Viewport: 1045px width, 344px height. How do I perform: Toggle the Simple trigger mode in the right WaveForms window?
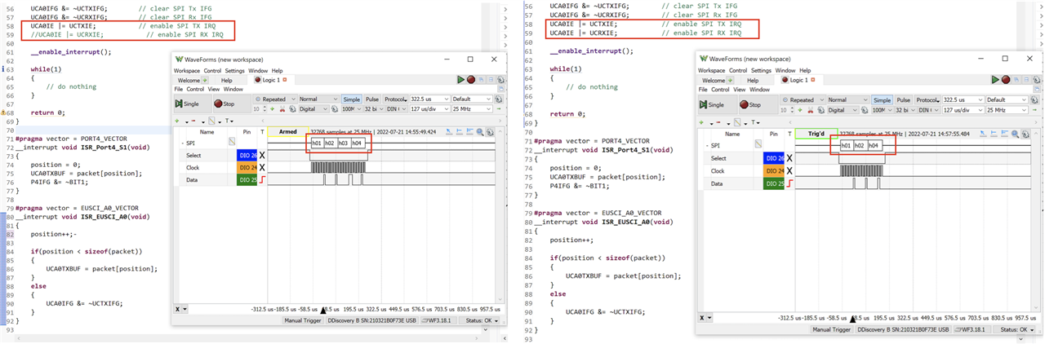pos(883,100)
